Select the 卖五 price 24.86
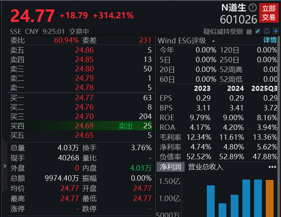Image resolution: width=281 pixels, height=217 pixels. tap(84, 50)
